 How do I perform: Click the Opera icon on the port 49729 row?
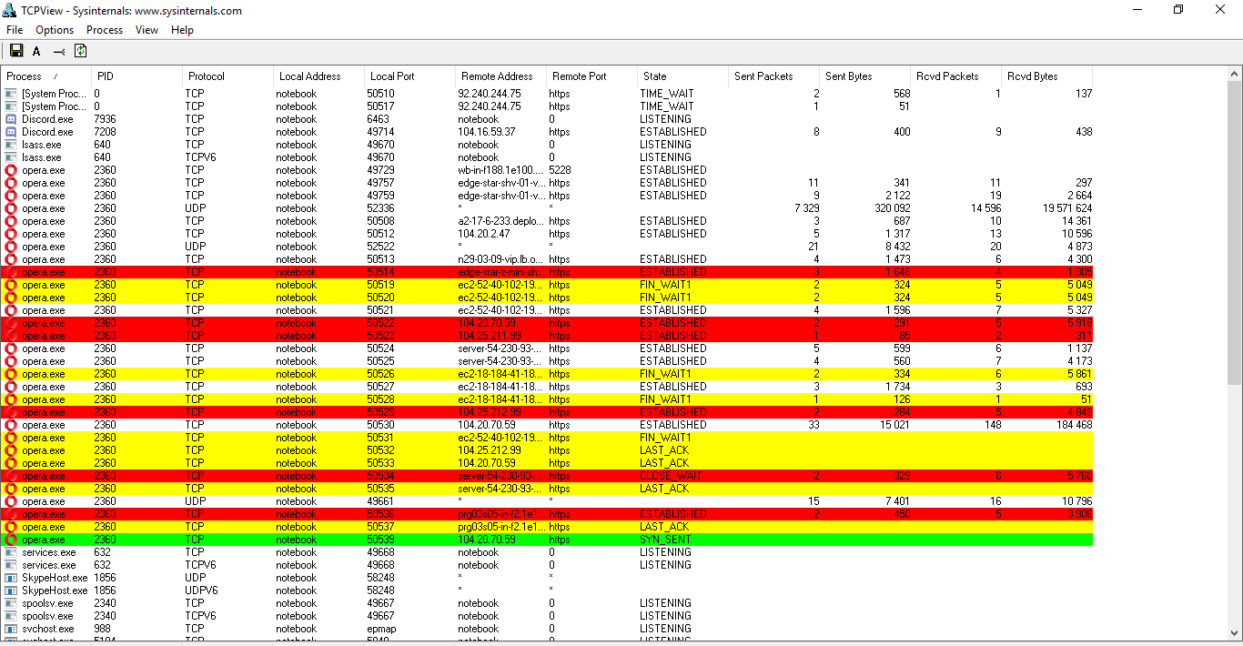(11, 170)
